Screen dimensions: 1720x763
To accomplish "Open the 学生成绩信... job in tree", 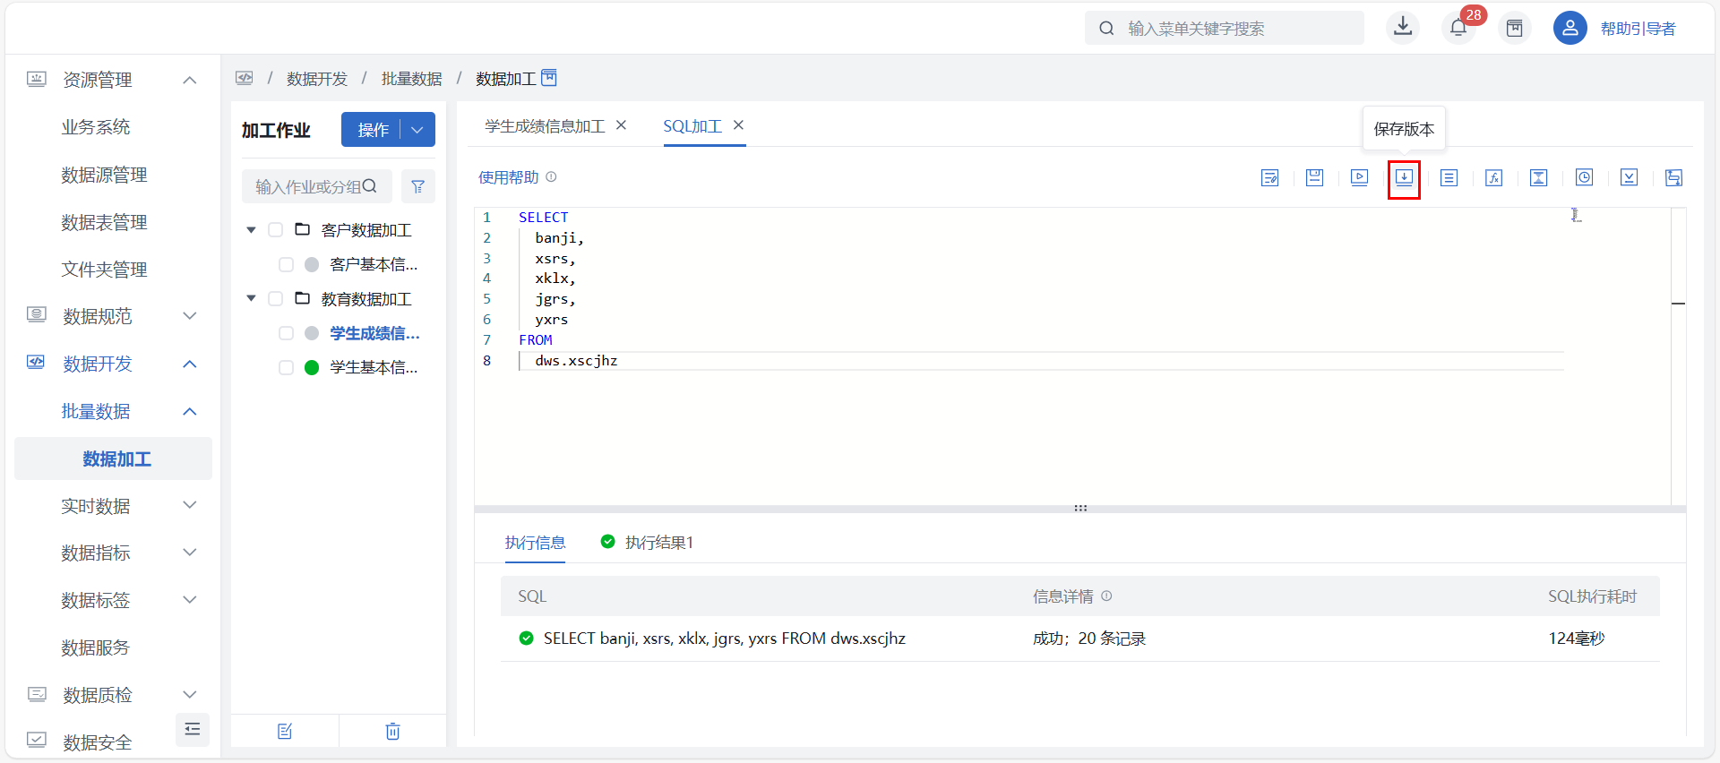I will click(374, 333).
